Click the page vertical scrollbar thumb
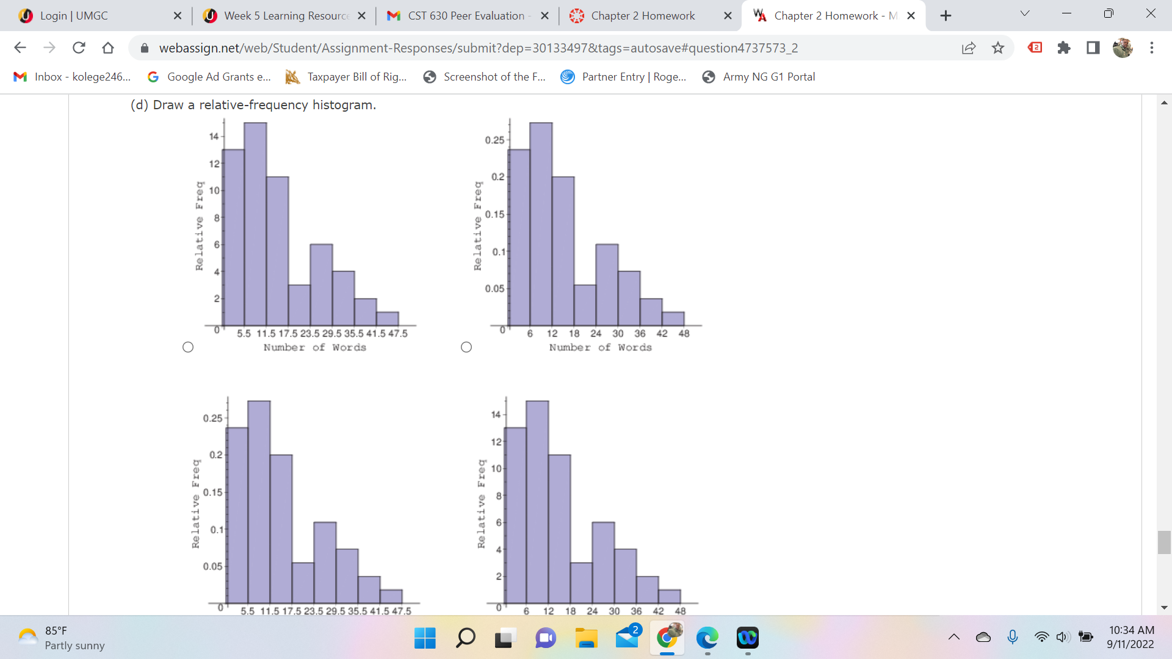The width and height of the screenshot is (1172, 659). click(x=1164, y=542)
